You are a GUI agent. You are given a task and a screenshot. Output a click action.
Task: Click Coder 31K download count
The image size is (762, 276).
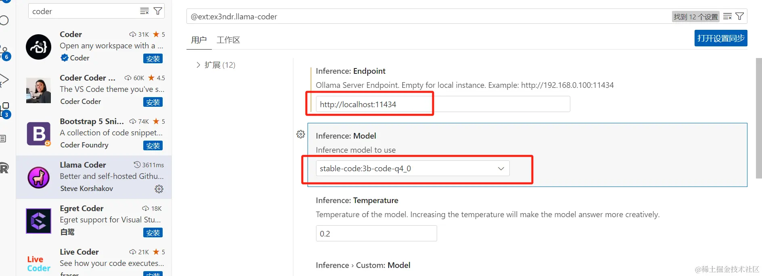tap(139, 34)
